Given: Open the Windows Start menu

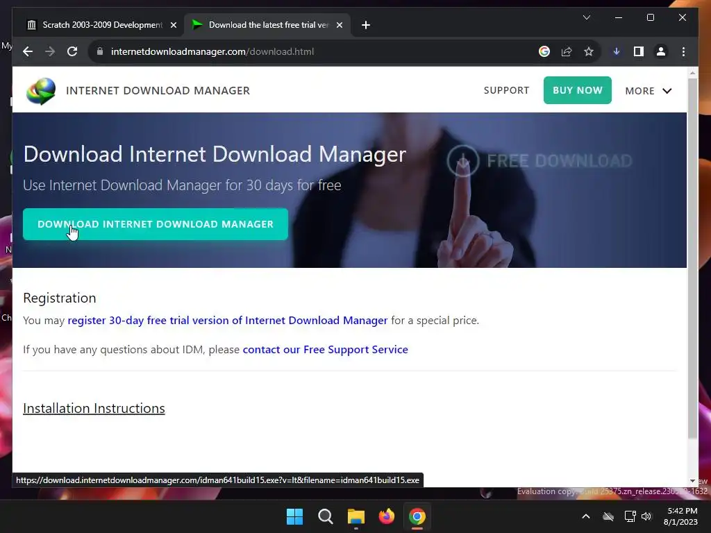Looking at the screenshot, I should (x=294, y=516).
